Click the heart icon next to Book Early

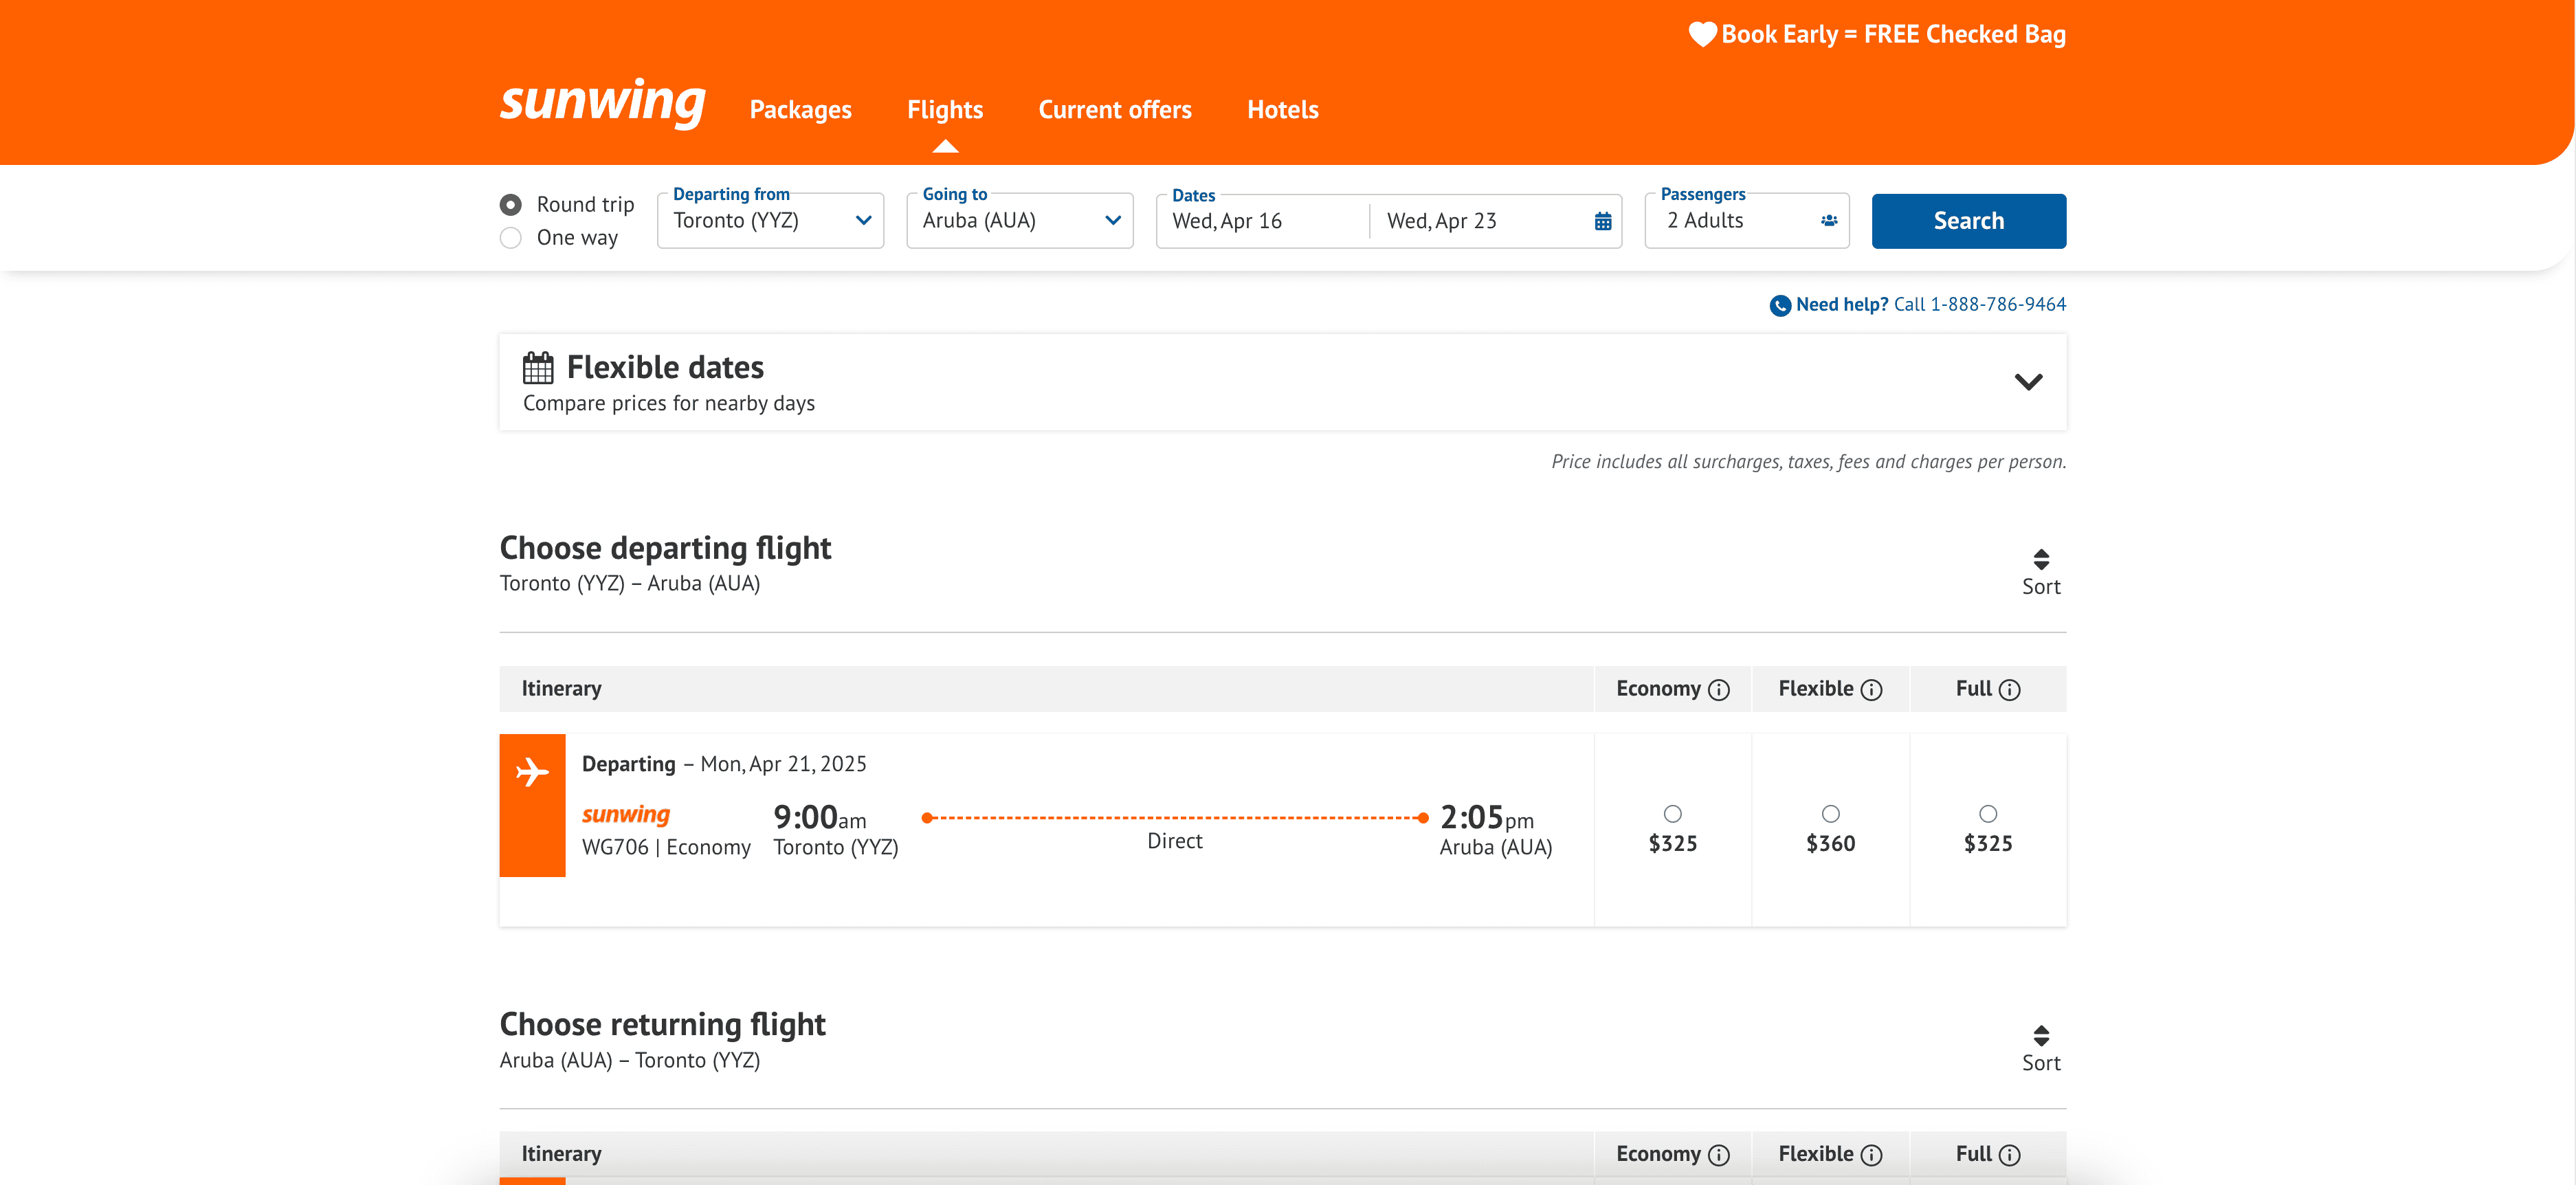click(x=1702, y=35)
